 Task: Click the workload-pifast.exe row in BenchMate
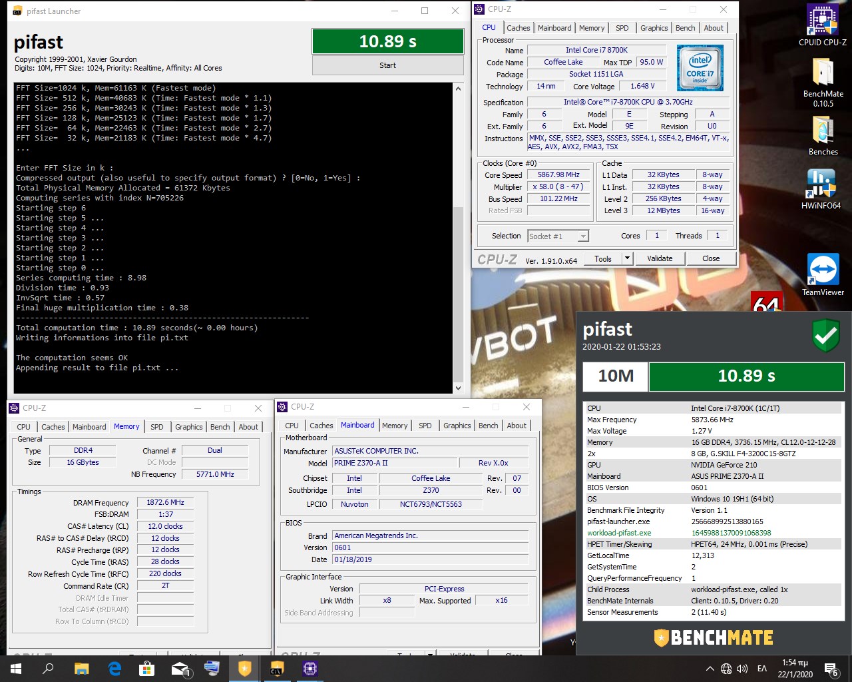712,533
